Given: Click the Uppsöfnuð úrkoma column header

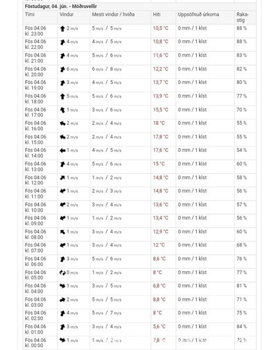Looking at the screenshot, I should pos(199,15).
